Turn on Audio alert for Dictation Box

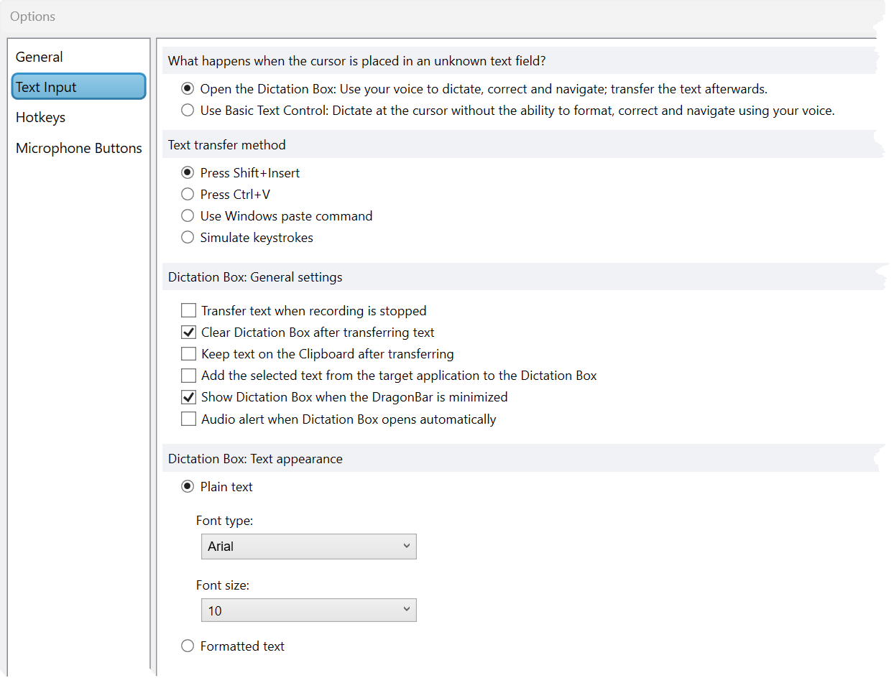click(189, 419)
